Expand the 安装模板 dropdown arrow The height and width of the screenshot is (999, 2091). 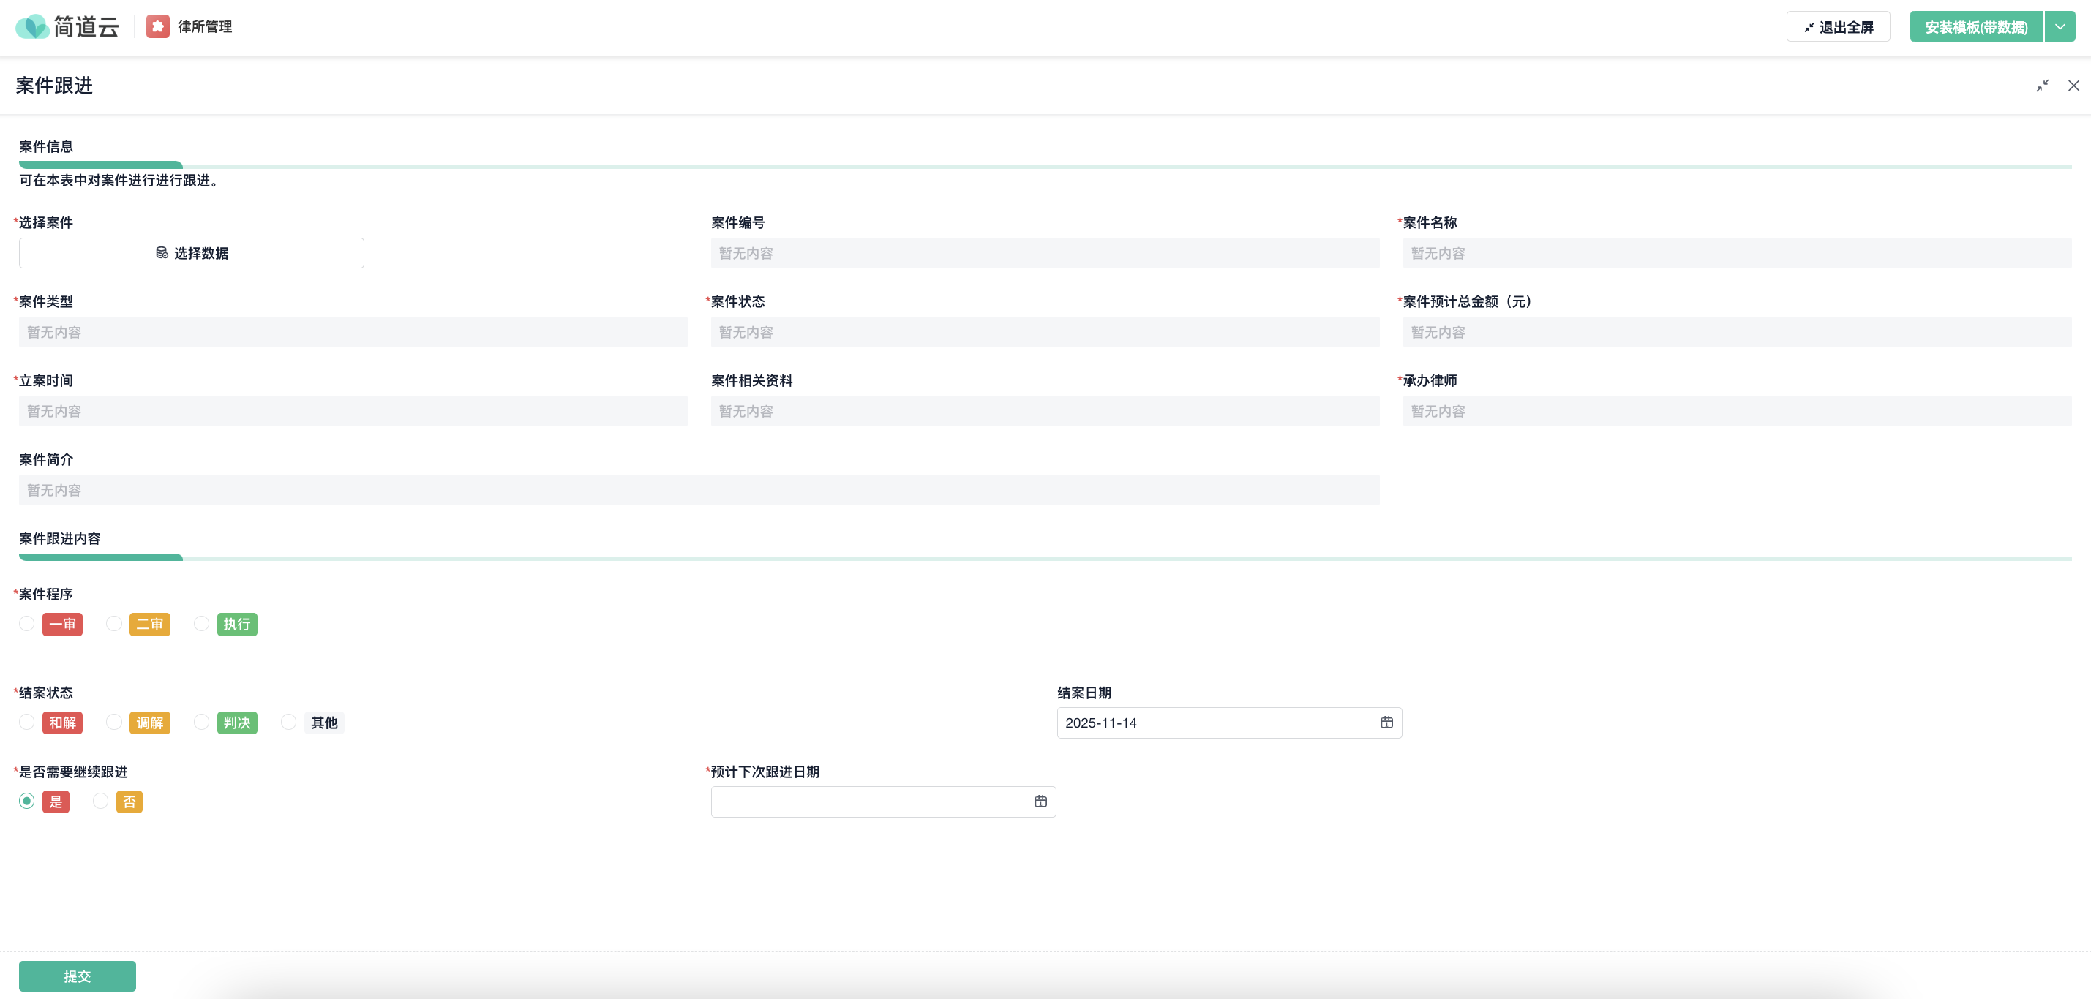(2060, 27)
